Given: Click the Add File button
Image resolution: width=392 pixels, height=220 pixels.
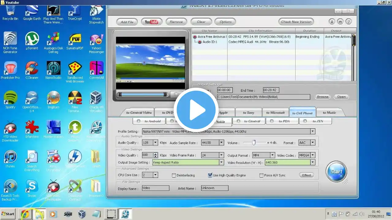Looking at the screenshot, I should (x=127, y=22).
